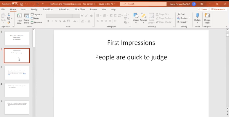Select slide 4 thumbnail

point(17,90)
